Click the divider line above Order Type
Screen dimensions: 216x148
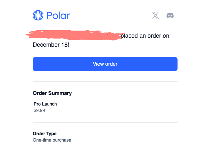[105, 122]
